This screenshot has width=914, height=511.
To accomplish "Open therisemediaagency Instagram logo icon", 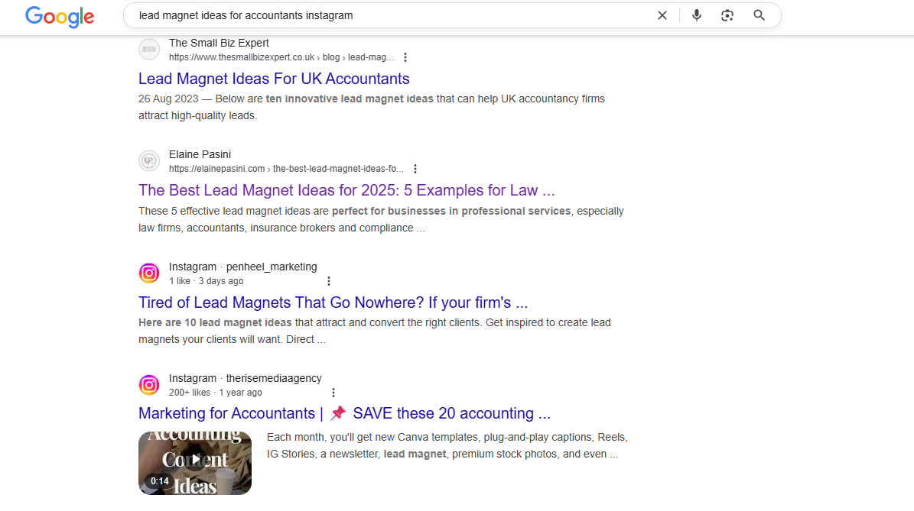I will coord(149,385).
